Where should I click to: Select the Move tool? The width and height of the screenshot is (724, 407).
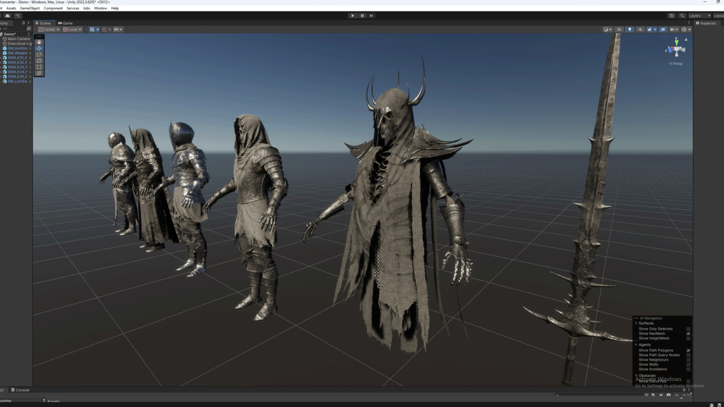click(x=39, y=48)
